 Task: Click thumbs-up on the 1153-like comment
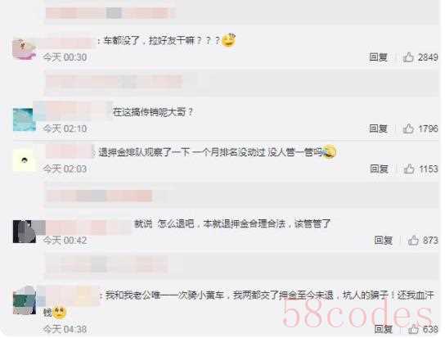tap(409, 169)
